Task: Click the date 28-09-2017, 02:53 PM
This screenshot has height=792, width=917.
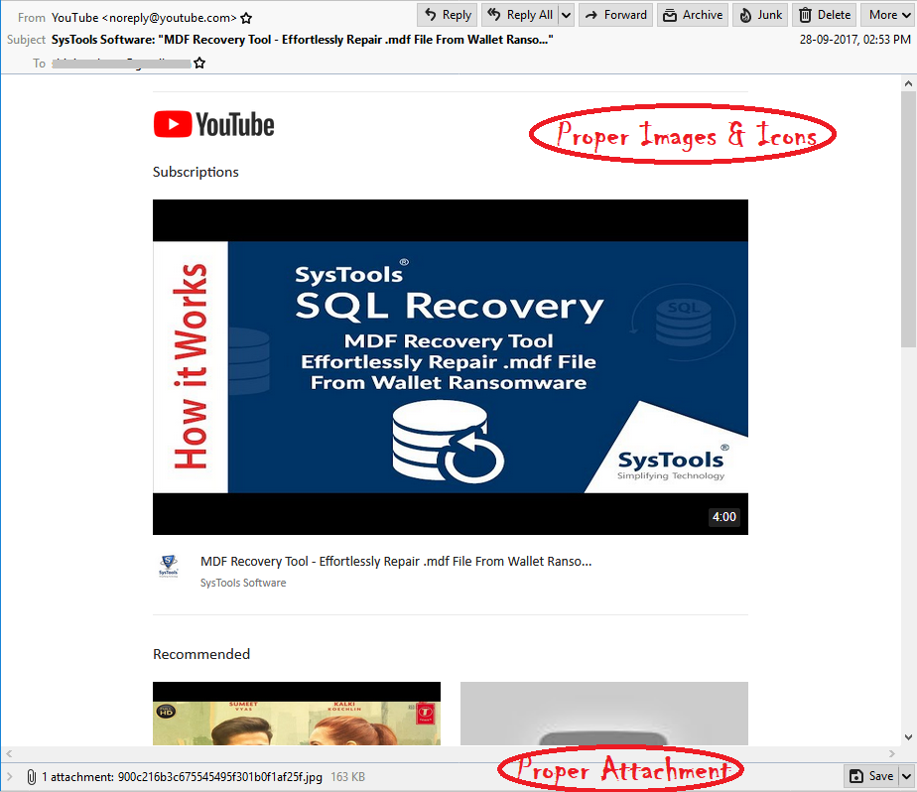Action: coord(855,40)
